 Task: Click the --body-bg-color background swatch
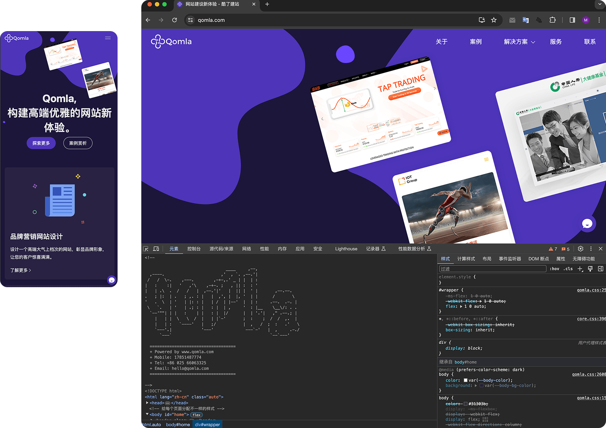click(x=481, y=385)
